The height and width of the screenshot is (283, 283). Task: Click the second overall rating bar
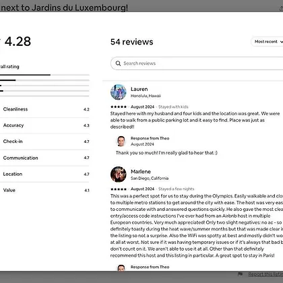tap(44, 80)
